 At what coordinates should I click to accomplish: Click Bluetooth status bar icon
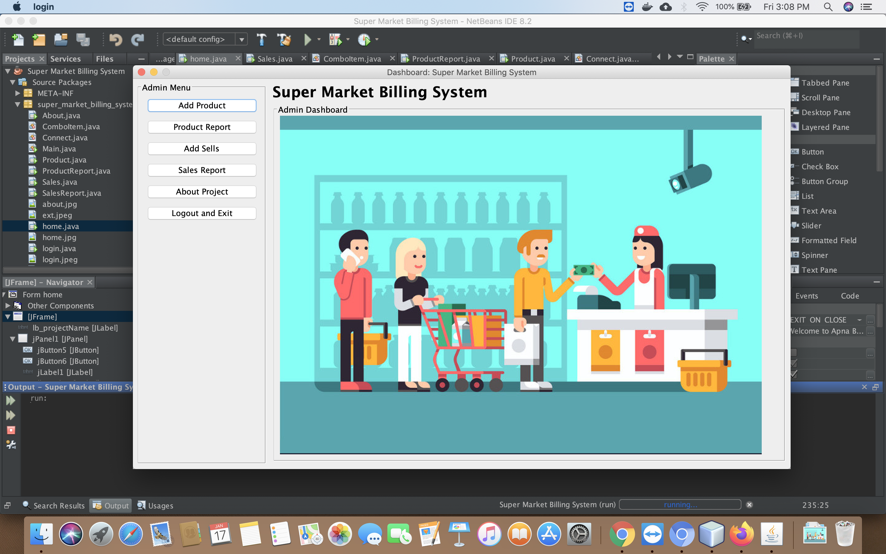pyautogui.click(x=683, y=6)
